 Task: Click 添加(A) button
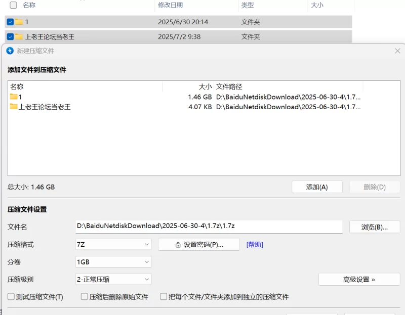[x=317, y=187]
